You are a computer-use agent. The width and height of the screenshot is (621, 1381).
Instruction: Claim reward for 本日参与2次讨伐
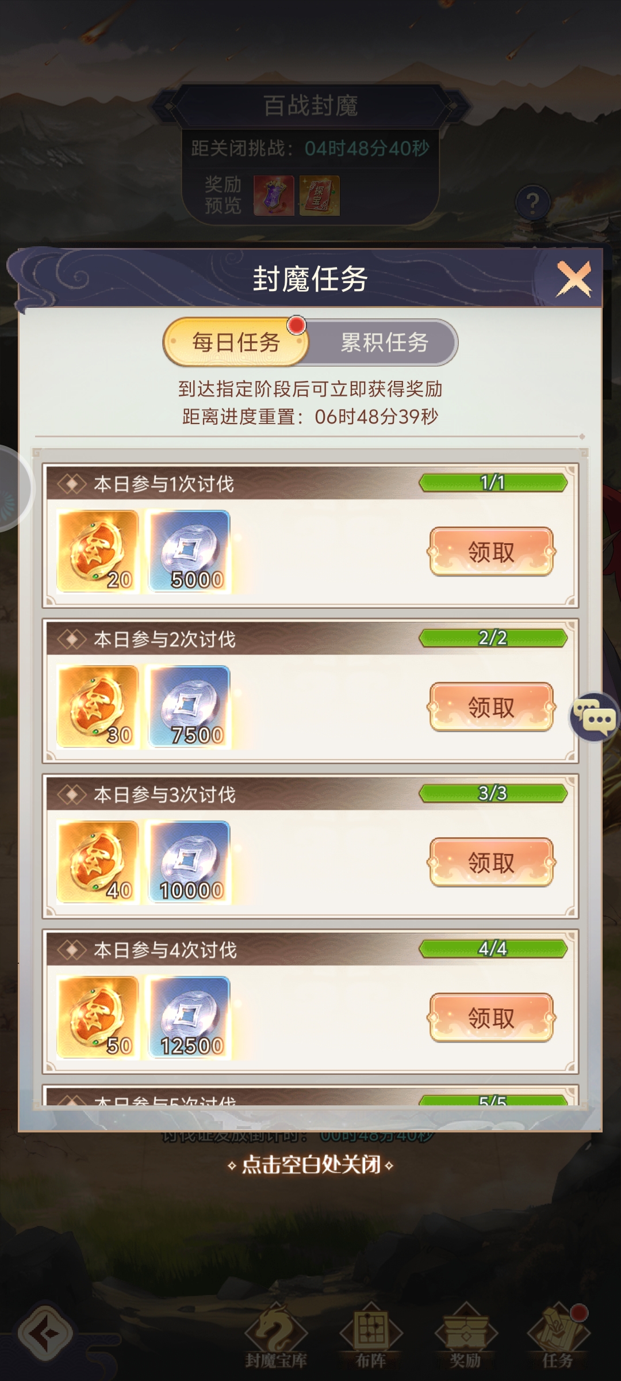coord(491,707)
